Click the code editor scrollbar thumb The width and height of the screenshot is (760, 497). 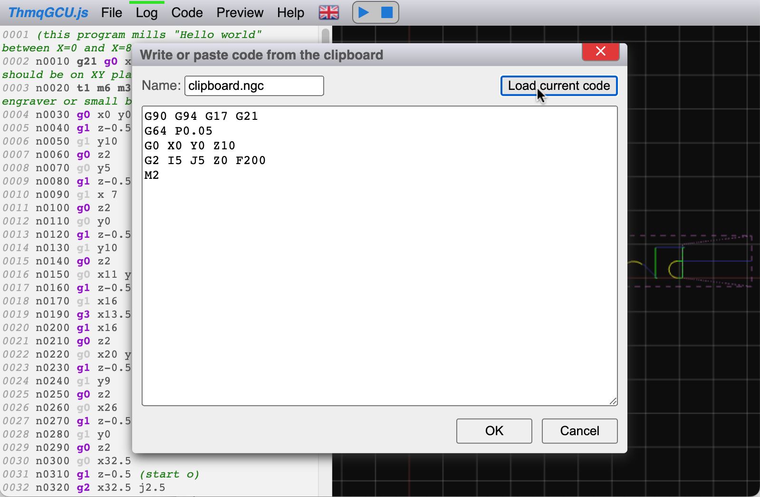coord(326,36)
